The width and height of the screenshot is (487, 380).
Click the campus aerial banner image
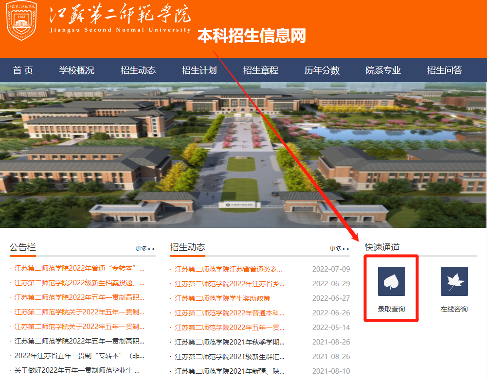(243, 155)
